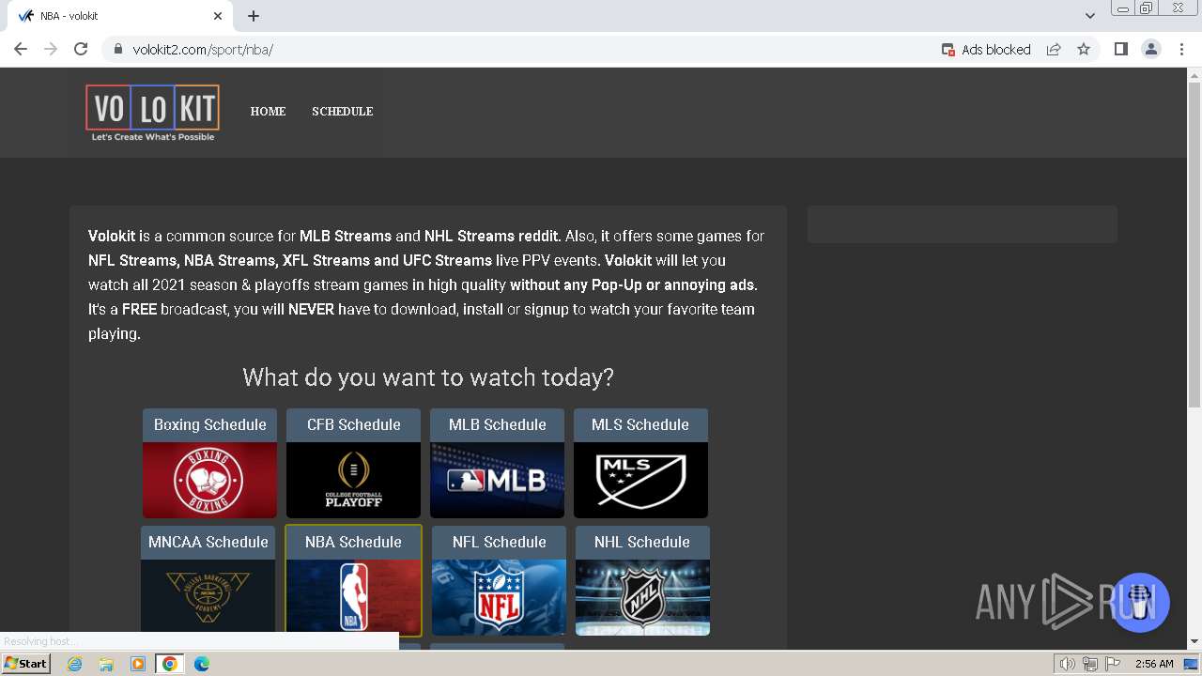The width and height of the screenshot is (1202, 676).
Task: Click the forward navigation arrow
Action: point(51,50)
